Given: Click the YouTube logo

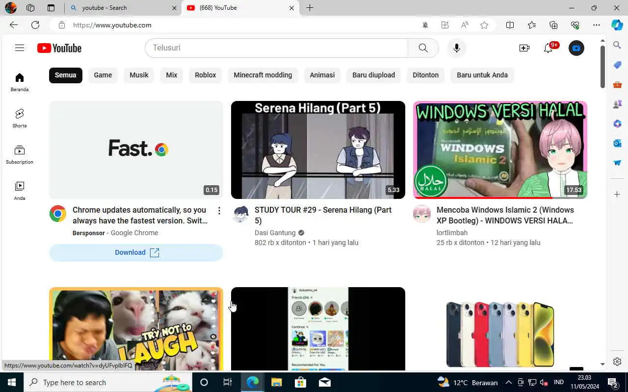Looking at the screenshot, I should (59, 48).
